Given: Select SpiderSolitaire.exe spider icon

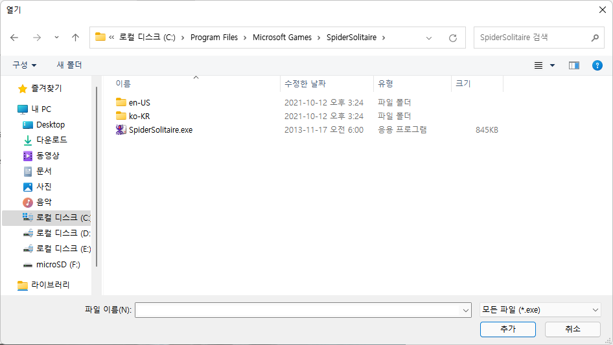Looking at the screenshot, I should [x=121, y=129].
